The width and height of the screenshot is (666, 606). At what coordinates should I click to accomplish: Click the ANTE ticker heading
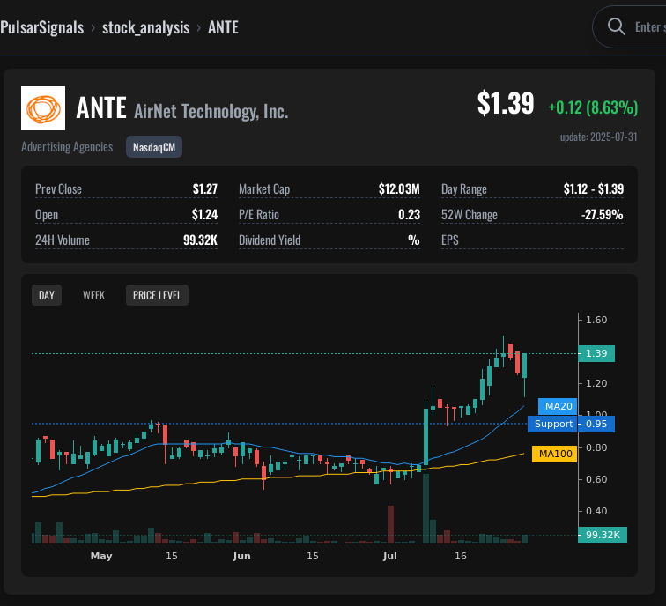[101, 107]
